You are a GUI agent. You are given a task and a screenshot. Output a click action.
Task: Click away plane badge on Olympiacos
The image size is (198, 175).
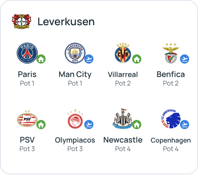[89, 125]
